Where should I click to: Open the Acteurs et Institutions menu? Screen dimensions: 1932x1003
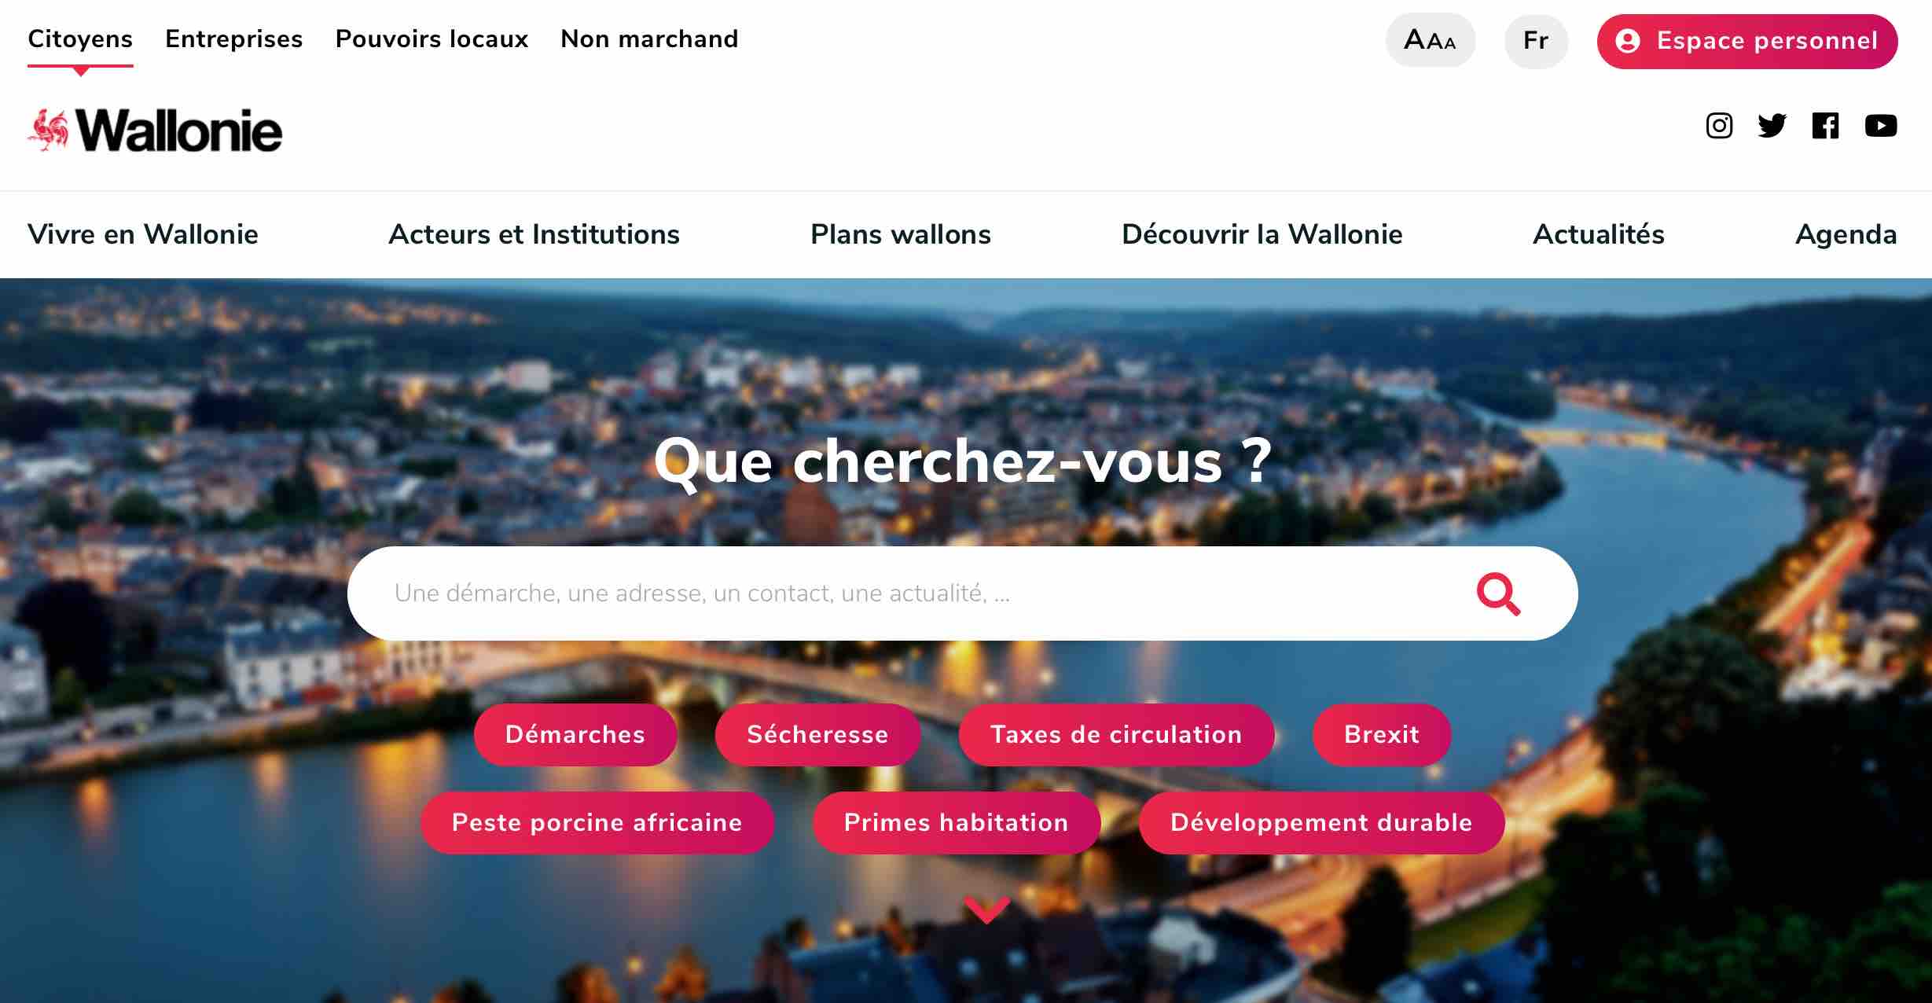[534, 234]
